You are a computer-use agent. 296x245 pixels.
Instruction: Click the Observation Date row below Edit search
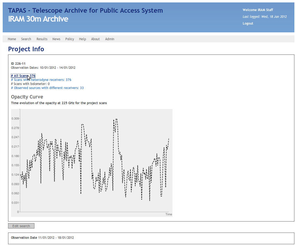tap(42, 238)
